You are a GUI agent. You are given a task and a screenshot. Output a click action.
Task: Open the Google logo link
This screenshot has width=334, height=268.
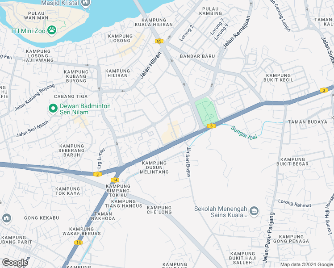tap(14, 263)
